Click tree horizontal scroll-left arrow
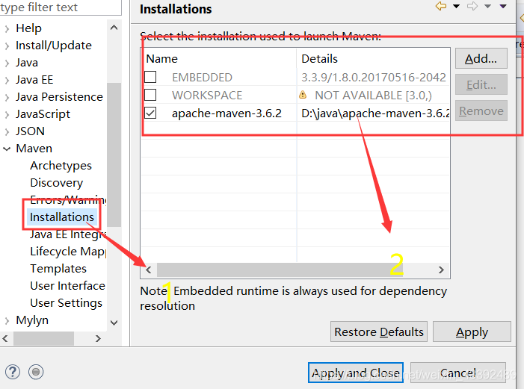The width and height of the screenshot is (524, 389). point(5,338)
